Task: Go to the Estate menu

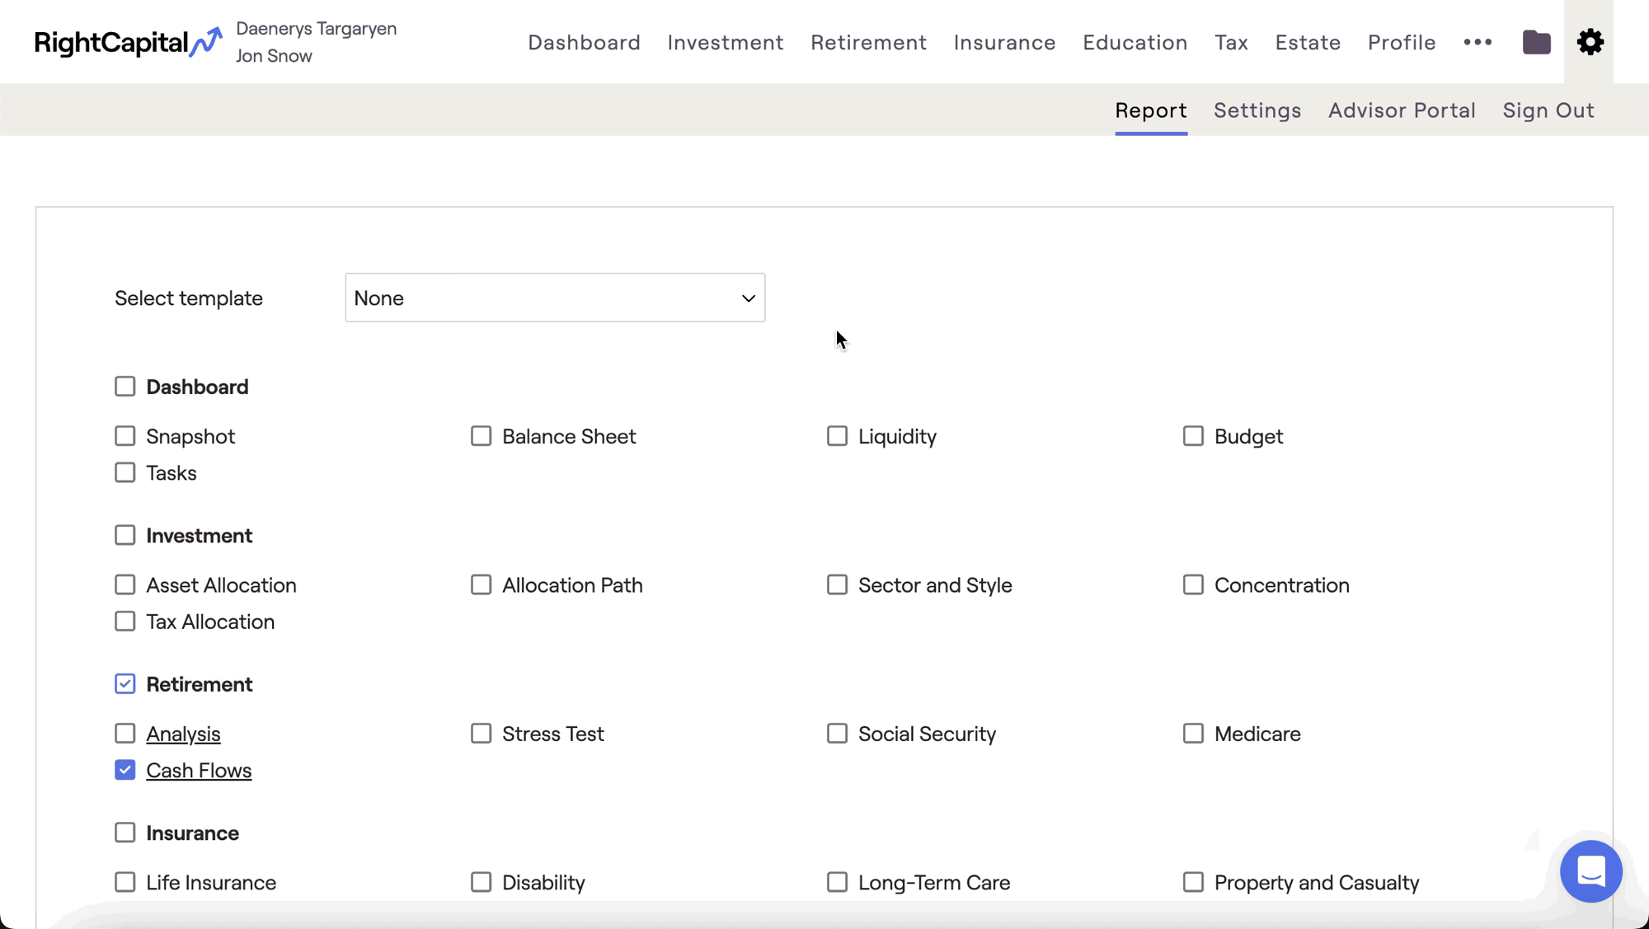Action: tap(1308, 42)
